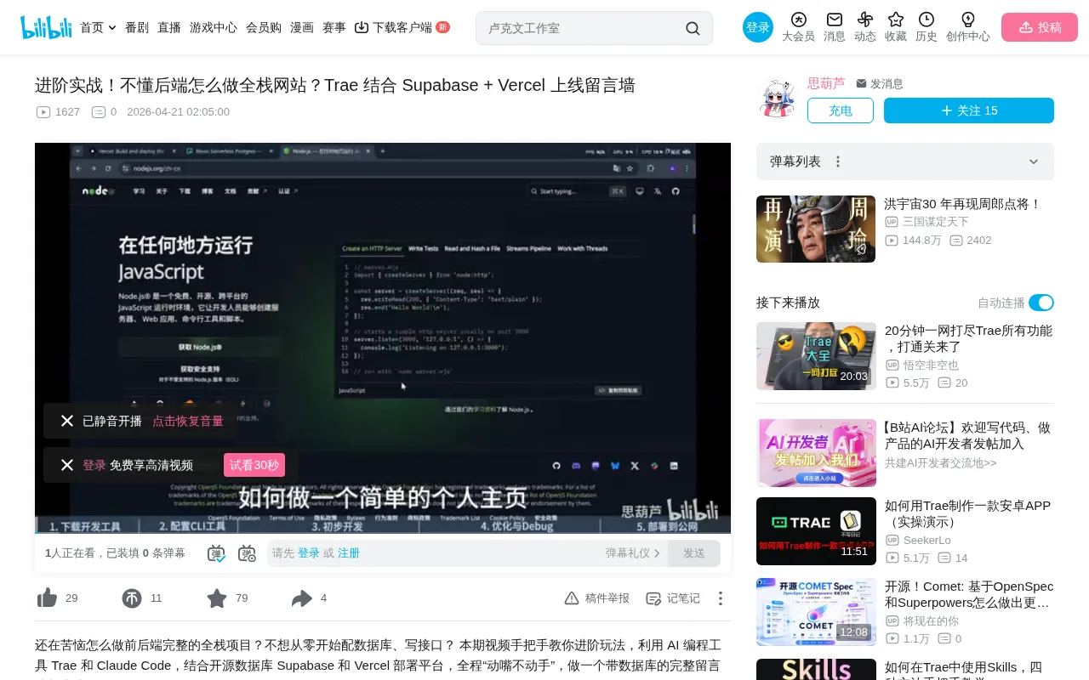
Task: Toggle the danmaku display switch icon
Action: coord(216,553)
